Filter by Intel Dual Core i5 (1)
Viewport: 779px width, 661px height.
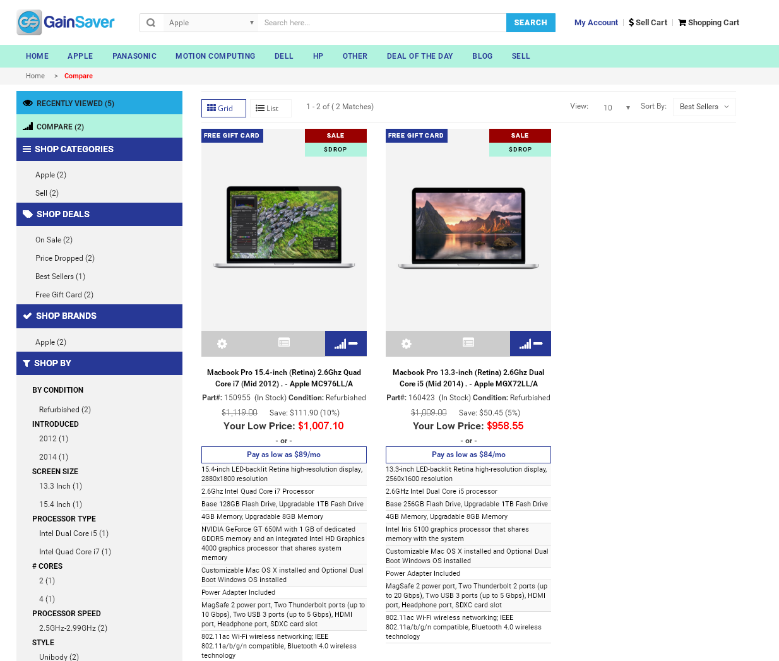(74, 533)
